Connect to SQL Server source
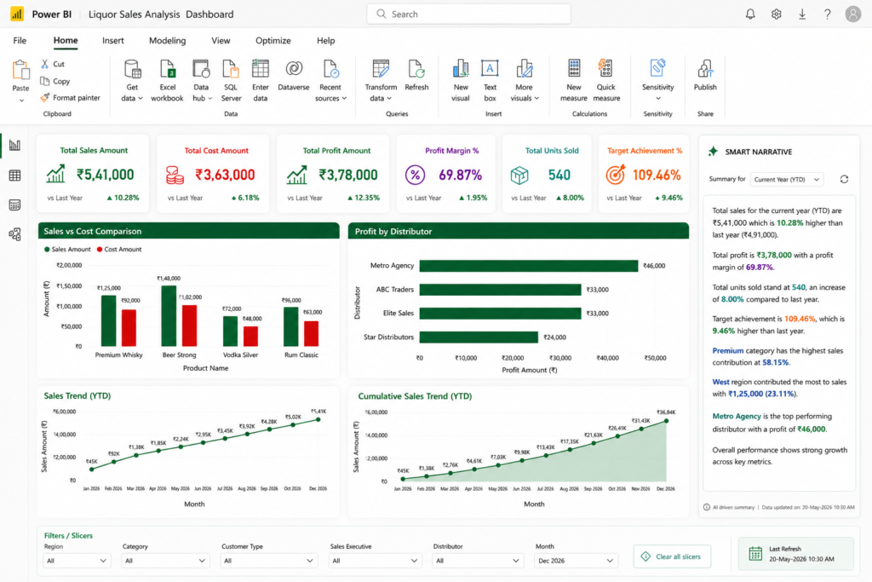This screenshot has width=872, height=582. (231, 81)
